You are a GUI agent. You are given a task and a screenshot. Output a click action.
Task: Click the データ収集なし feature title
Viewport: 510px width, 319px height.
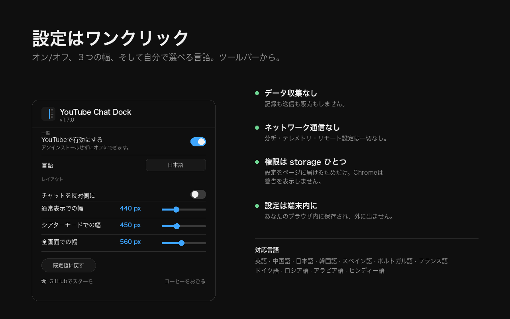(x=291, y=93)
